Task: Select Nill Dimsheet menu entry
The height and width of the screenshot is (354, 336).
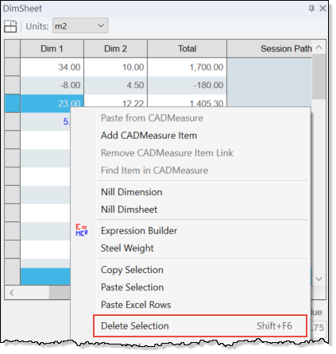Action: coord(129,210)
